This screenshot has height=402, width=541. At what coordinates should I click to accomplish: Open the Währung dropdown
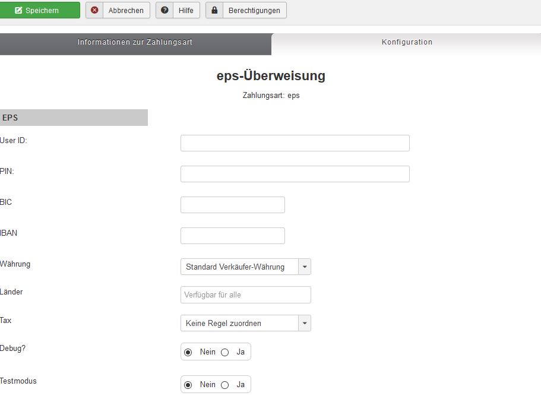(246, 267)
